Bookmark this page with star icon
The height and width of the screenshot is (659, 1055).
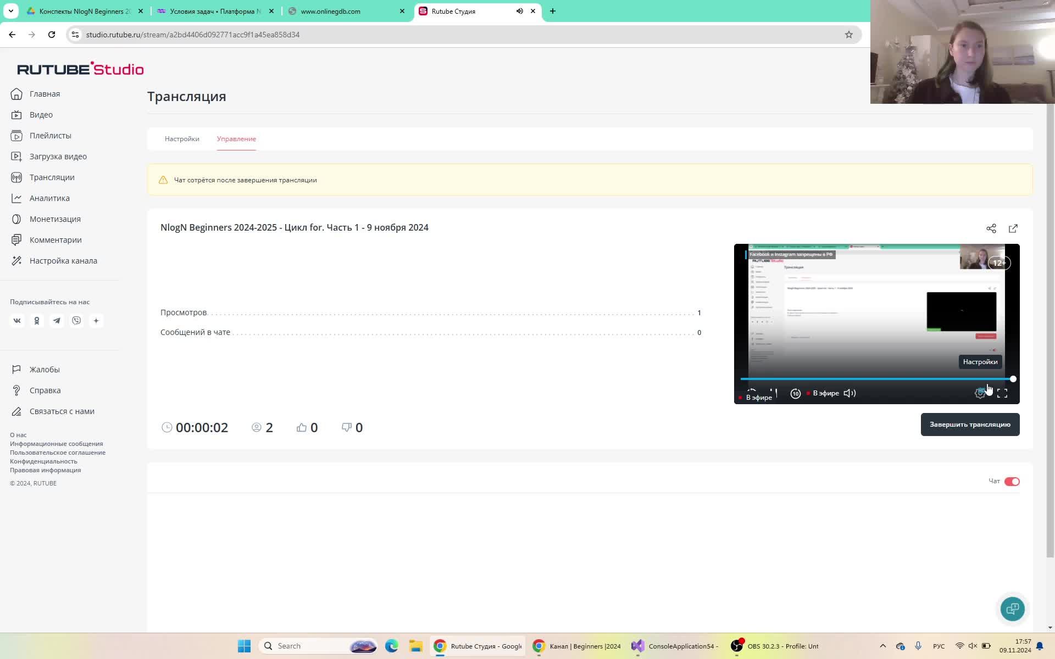848,35
